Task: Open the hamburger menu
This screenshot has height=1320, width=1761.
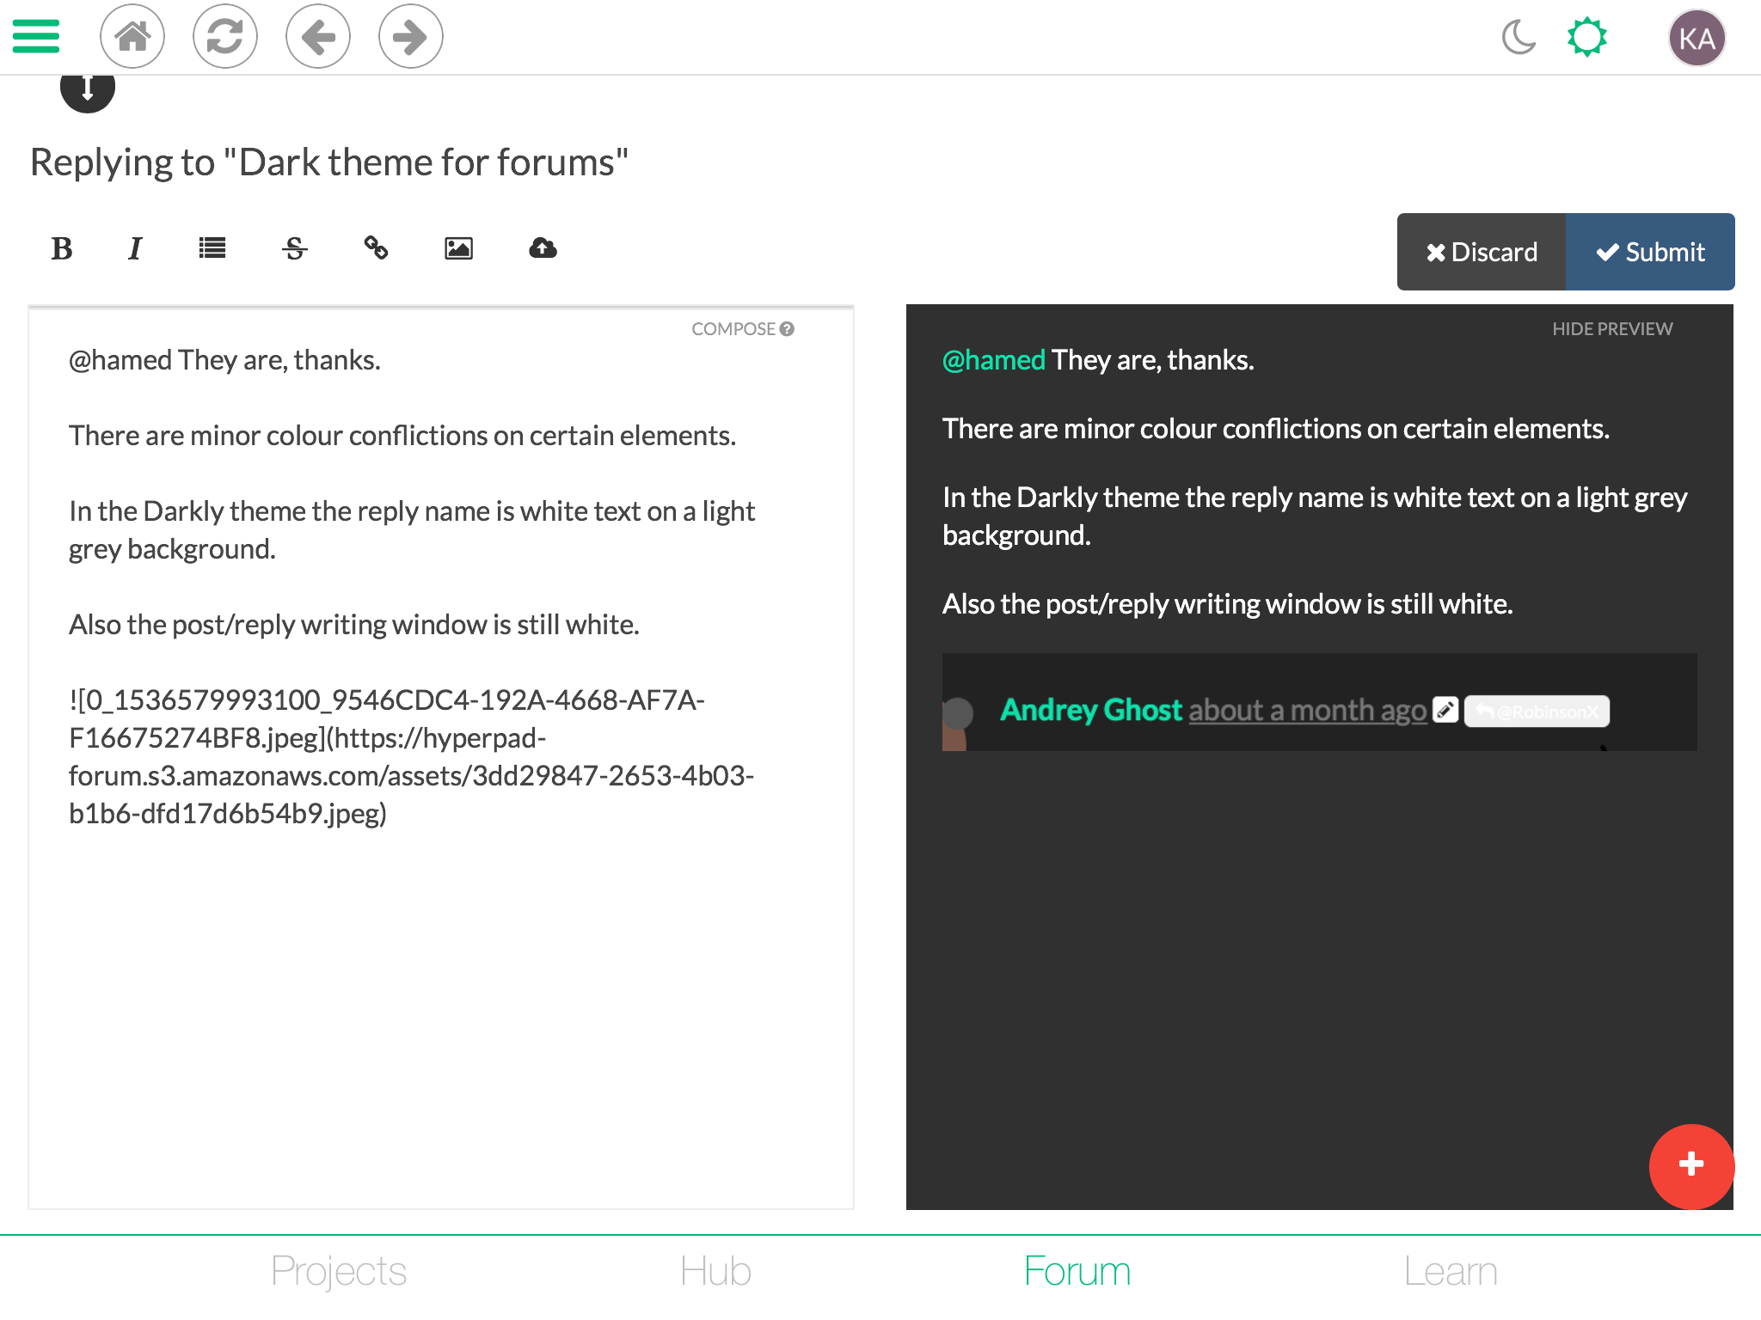Action: 36,36
